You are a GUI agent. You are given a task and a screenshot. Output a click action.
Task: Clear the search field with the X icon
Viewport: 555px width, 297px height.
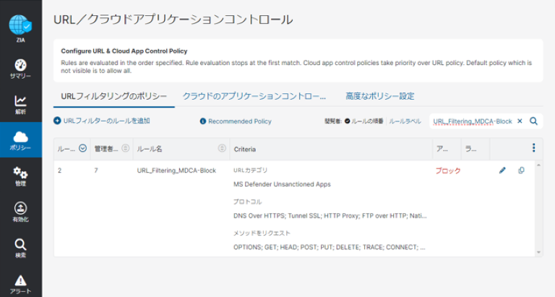pos(520,121)
